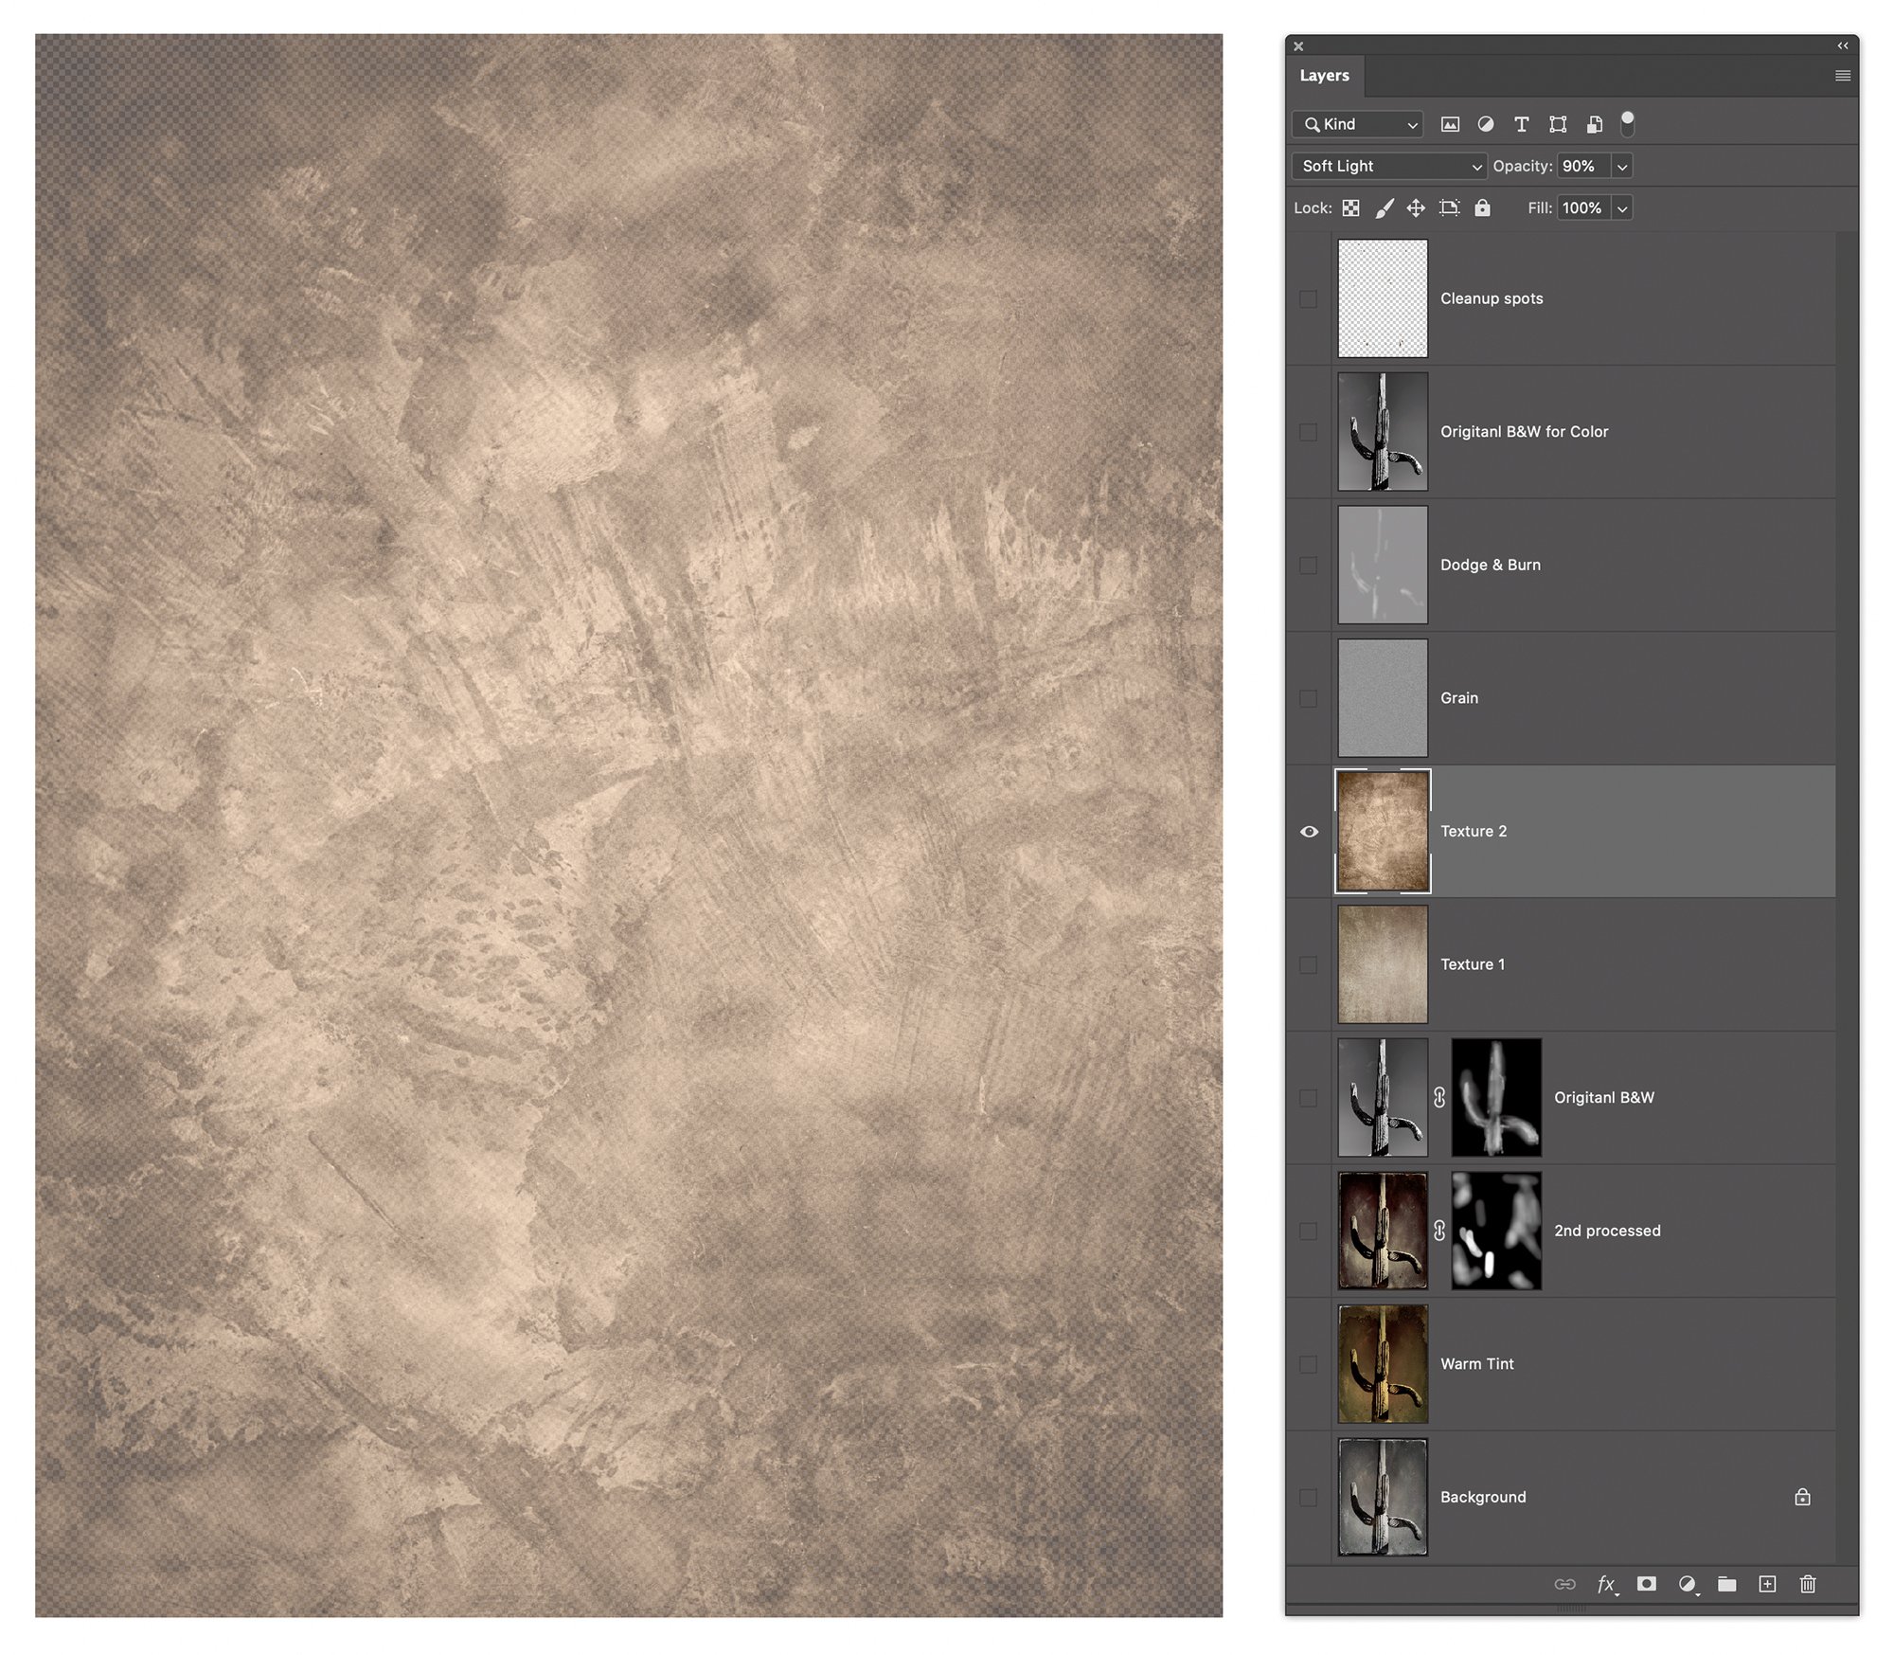Filter layers by type (T) icon
The image size is (1894, 1655).
pyautogui.click(x=1521, y=124)
